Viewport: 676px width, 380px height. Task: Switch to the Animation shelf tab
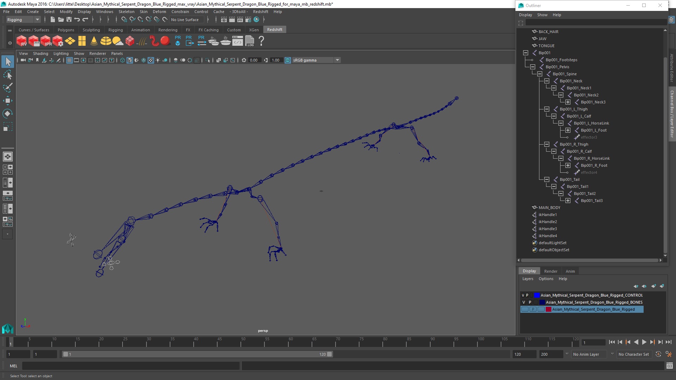(x=140, y=30)
